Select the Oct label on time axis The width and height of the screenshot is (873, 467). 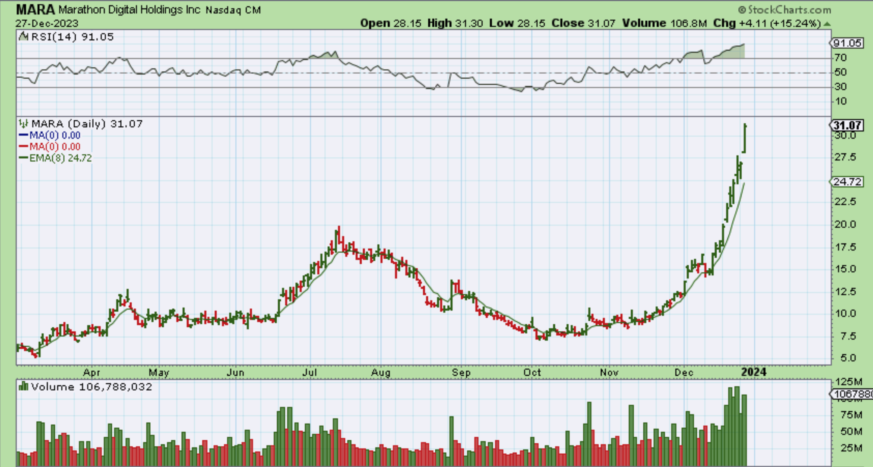click(532, 372)
